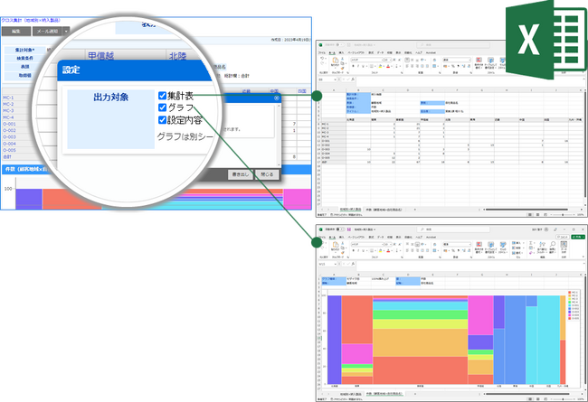Click Paste icon in upper Excel ribbon
Image resolution: width=588 pixels, height=402 pixels.
(336, 60)
